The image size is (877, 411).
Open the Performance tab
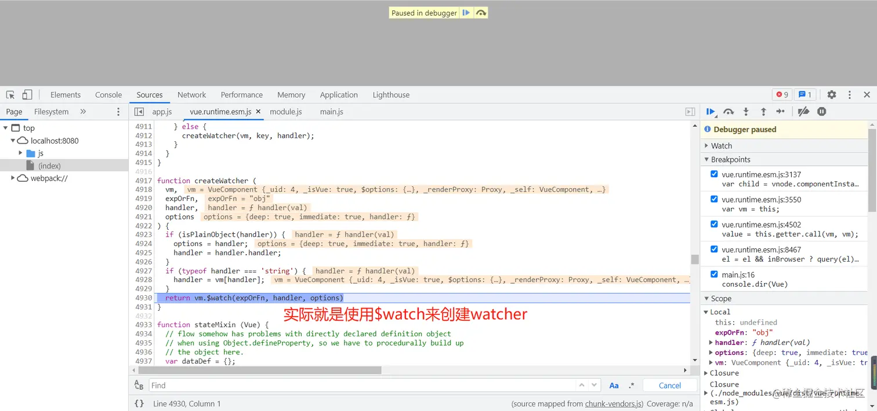(x=242, y=95)
